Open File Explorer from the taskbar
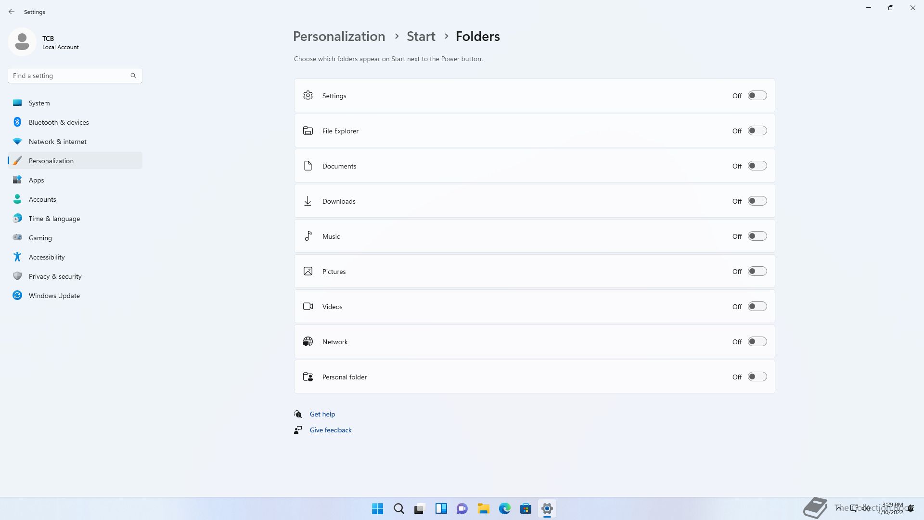Viewport: 924px width, 520px height. (484, 508)
